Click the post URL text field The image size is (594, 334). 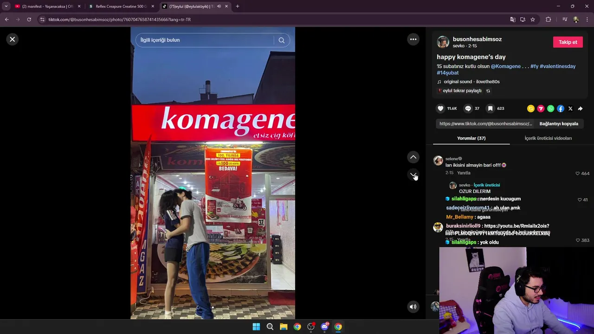(x=485, y=124)
